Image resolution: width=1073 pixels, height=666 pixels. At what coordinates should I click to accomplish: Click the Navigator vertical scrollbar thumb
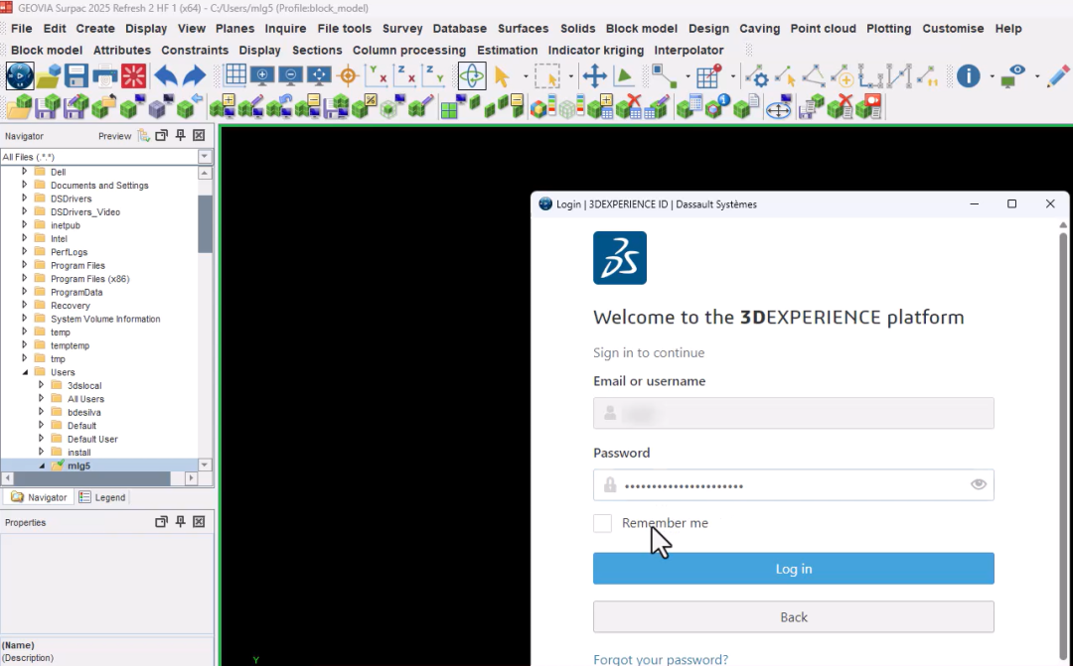click(205, 223)
